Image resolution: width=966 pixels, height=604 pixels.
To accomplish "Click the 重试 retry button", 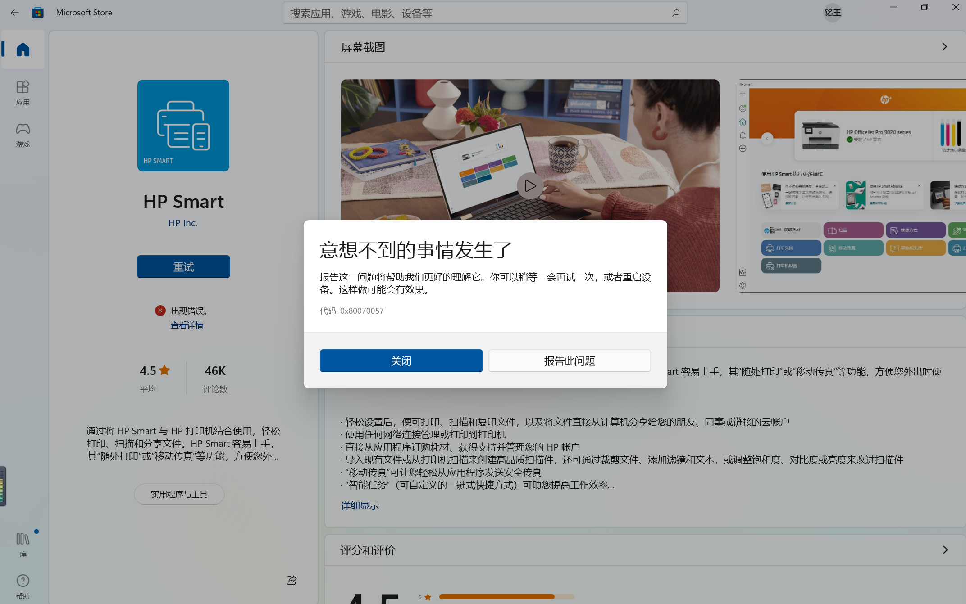I will (183, 266).
